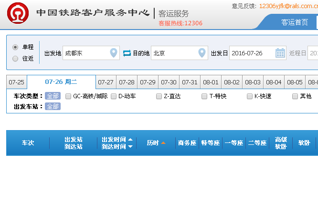Viewport: 318px width, 203px height.
Task: Select the 单程 one-way radio button
Action: pyautogui.click(x=15, y=47)
